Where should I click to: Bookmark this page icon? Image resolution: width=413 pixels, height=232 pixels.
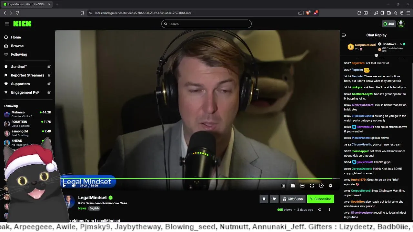82,13
